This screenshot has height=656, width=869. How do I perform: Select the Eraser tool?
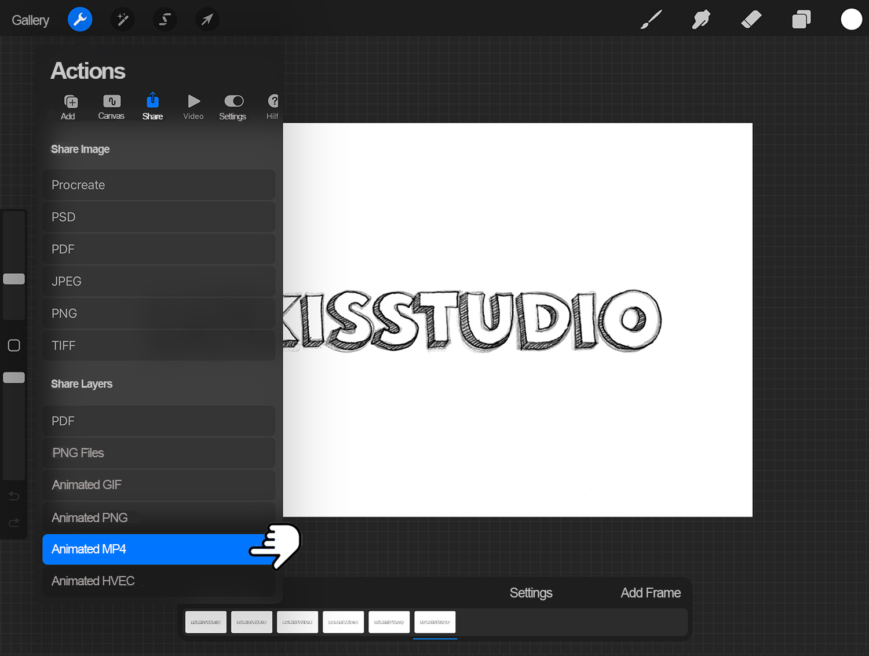pyautogui.click(x=751, y=19)
